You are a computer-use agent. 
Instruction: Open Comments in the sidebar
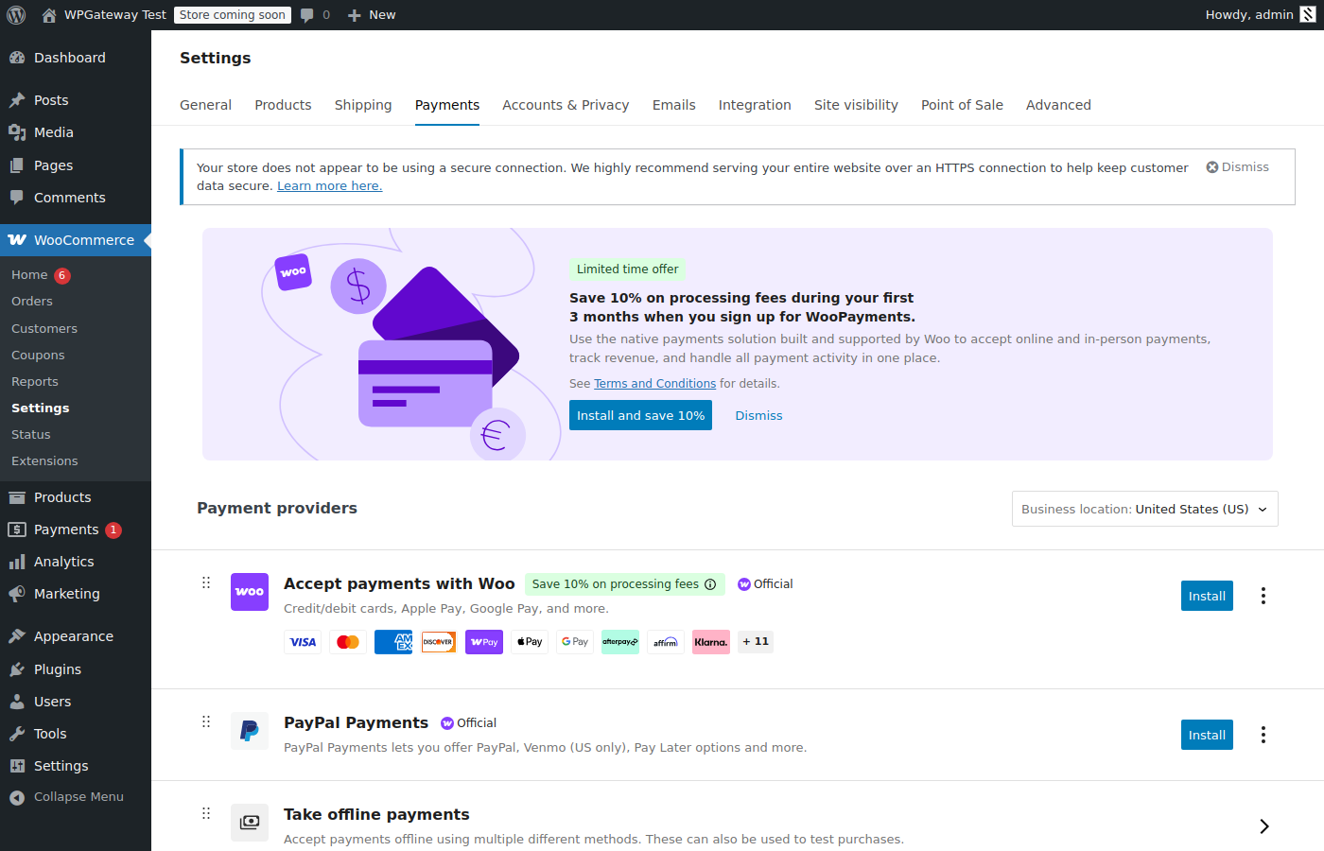pyautogui.click(x=76, y=198)
